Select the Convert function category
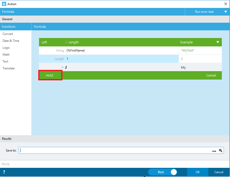Screen dimensions: 230x177 pyautogui.click(x=8, y=34)
